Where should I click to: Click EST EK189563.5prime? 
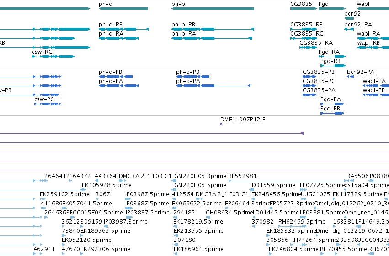pos(105,231)
